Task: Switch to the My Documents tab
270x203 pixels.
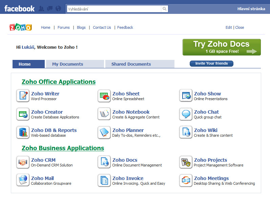Action: pyautogui.click(x=75, y=64)
